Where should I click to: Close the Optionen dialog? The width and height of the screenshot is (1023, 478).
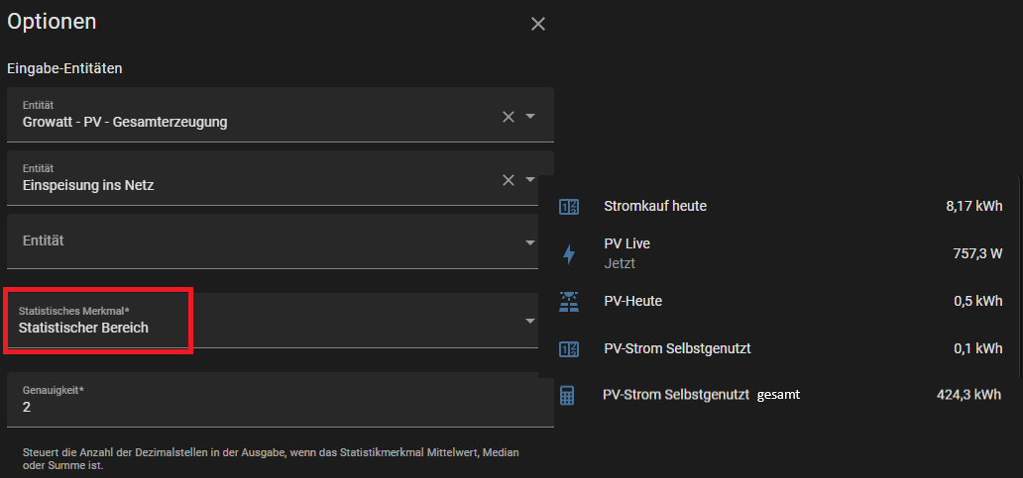click(x=537, y=24)
